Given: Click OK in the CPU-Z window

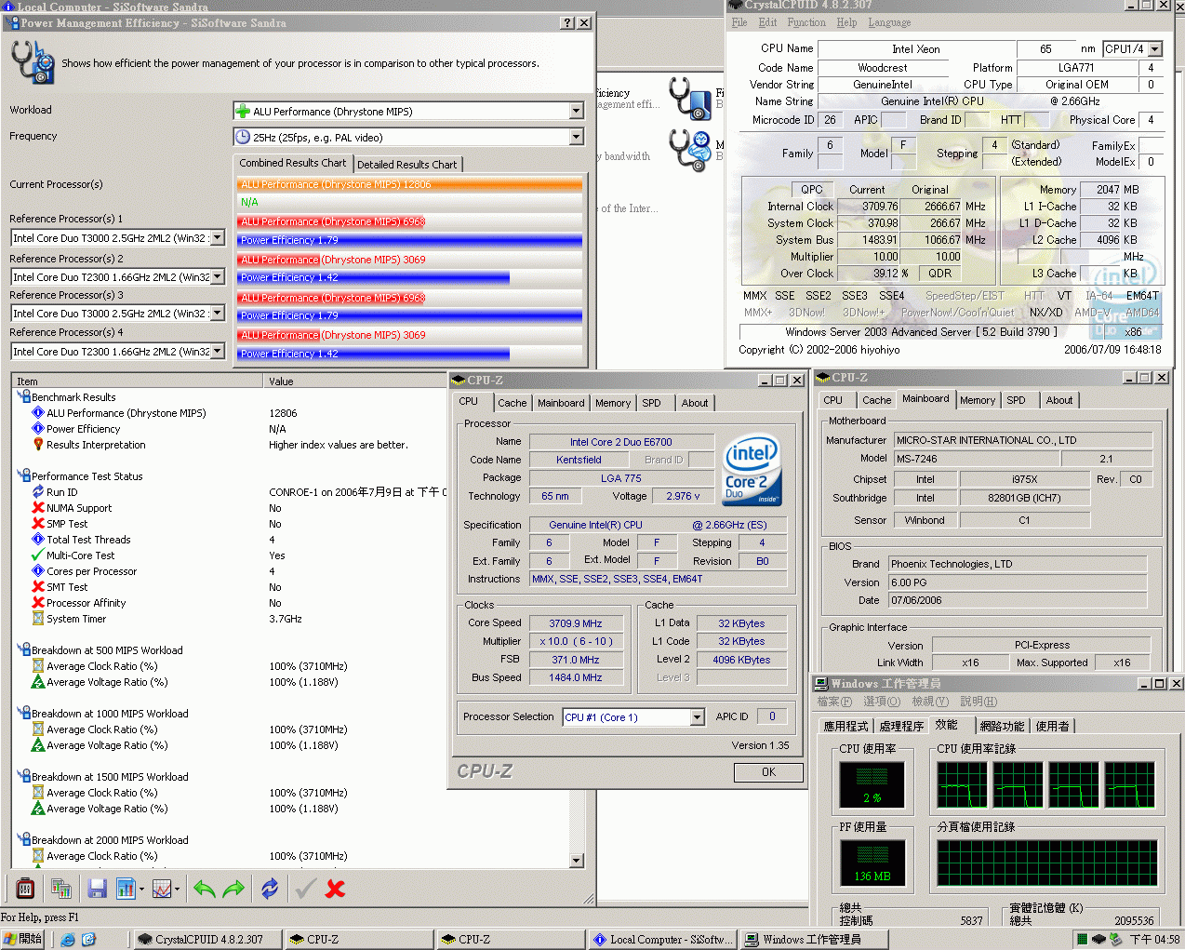Looking at the screenshot, I should [768, 772].
